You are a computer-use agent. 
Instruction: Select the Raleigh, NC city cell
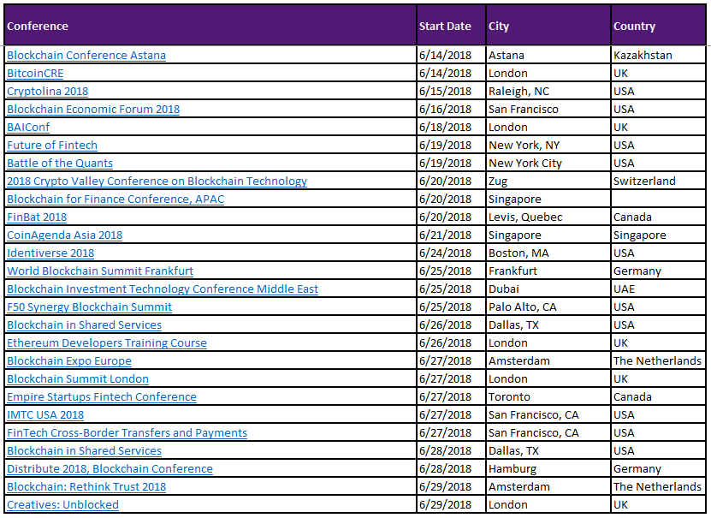pyautogui.click(x=548, y=92)
